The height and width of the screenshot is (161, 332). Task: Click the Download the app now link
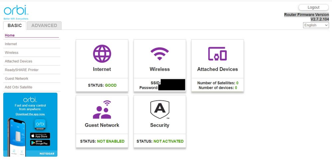[x=30, y=114]
